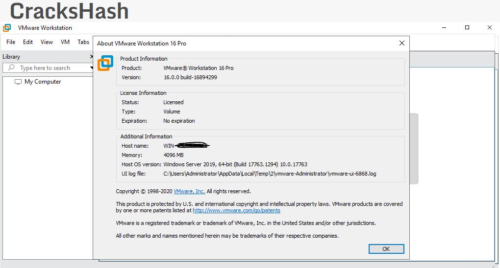This screenshot has width=500, height=268.
Task: Click the VMware Workstation title bar icon
Action: point(7,28)
